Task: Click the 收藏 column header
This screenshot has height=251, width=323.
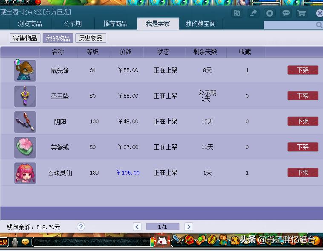Action: point(245,52)
